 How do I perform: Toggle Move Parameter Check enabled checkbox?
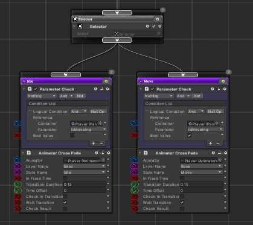point(152,89)
